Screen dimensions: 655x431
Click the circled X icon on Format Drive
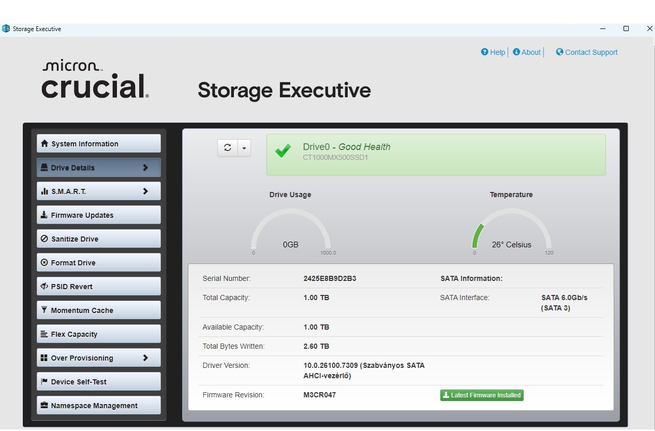pyautogui.click(x=44, y=262)
